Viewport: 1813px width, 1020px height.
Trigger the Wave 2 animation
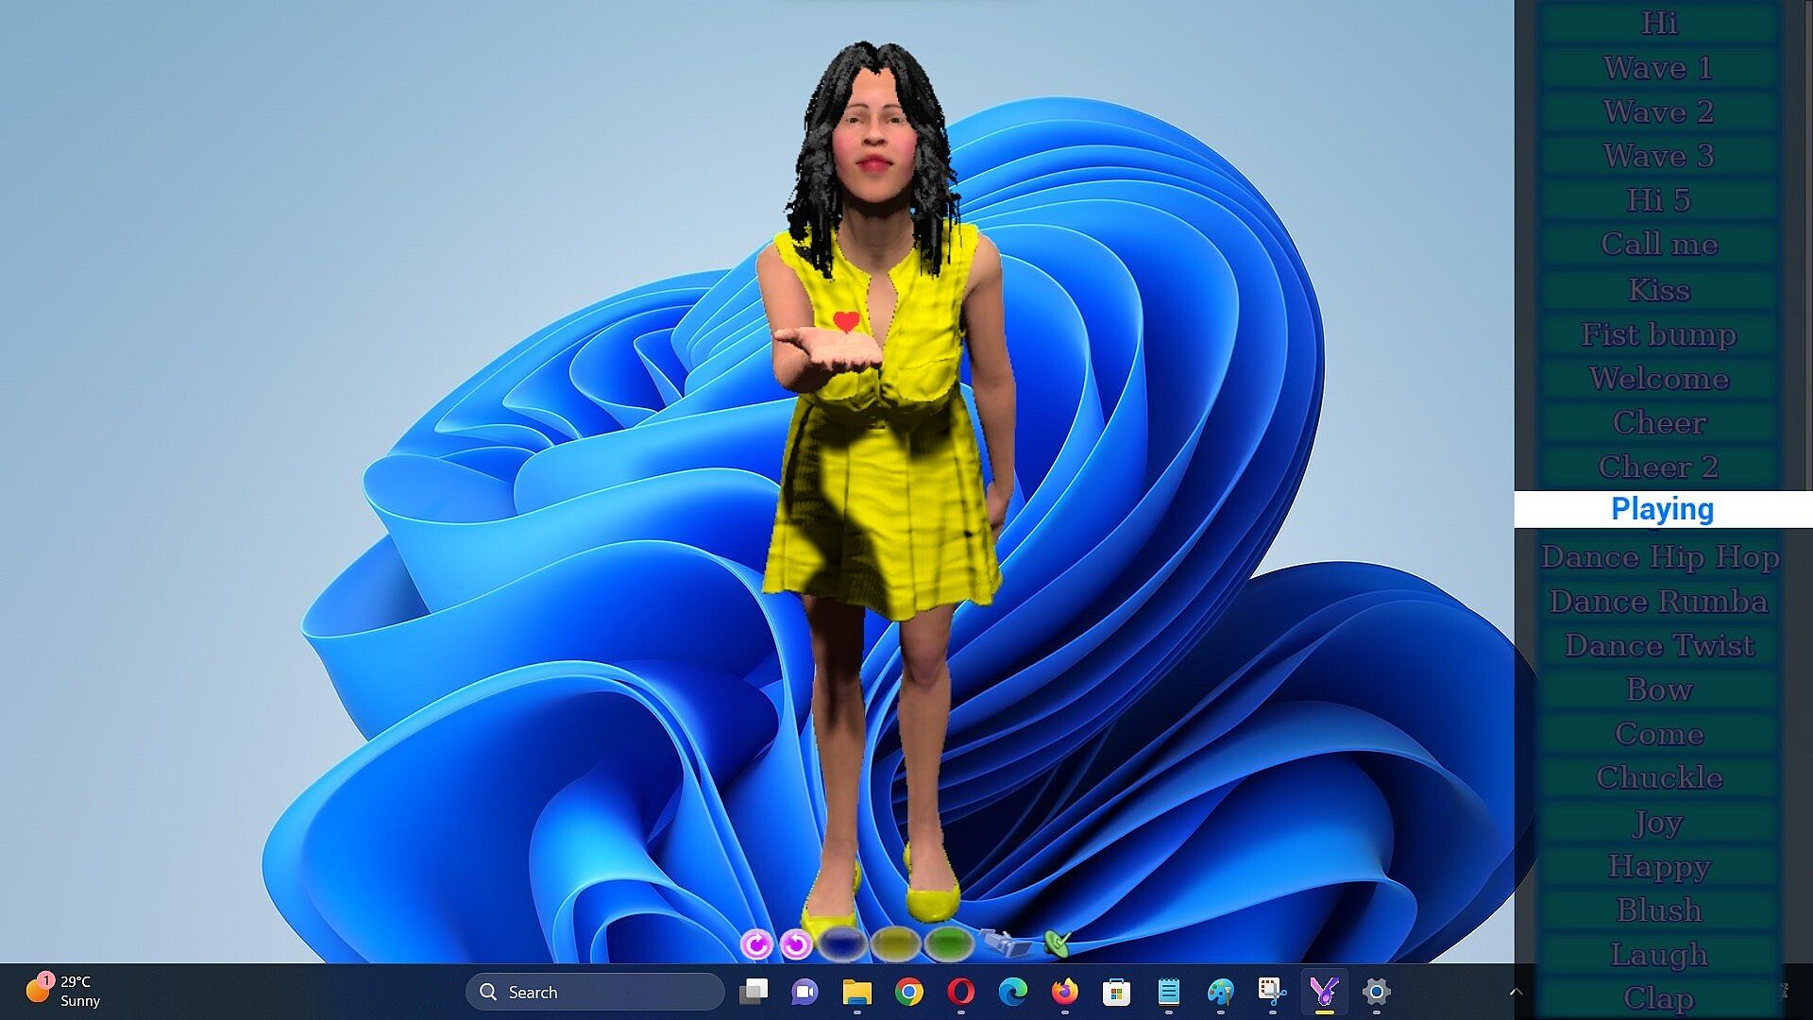click(x=1658, y=112)
